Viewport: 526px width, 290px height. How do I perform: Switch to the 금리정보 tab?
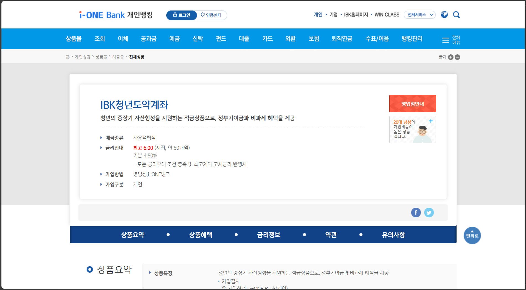(269, 235)
